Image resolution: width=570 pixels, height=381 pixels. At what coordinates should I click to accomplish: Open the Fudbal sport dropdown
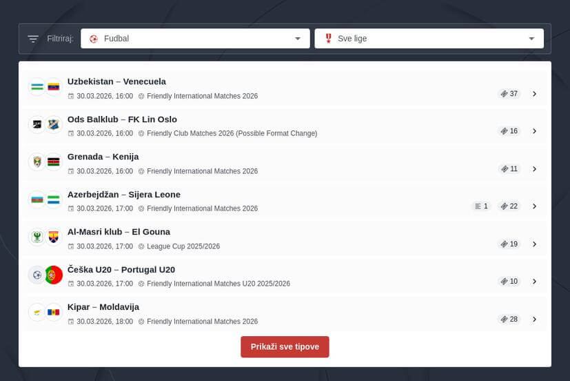tap(195, 39)
